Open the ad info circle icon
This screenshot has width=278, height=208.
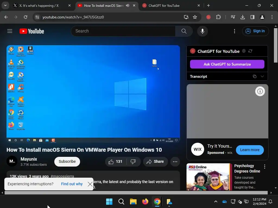pos(260,91)
